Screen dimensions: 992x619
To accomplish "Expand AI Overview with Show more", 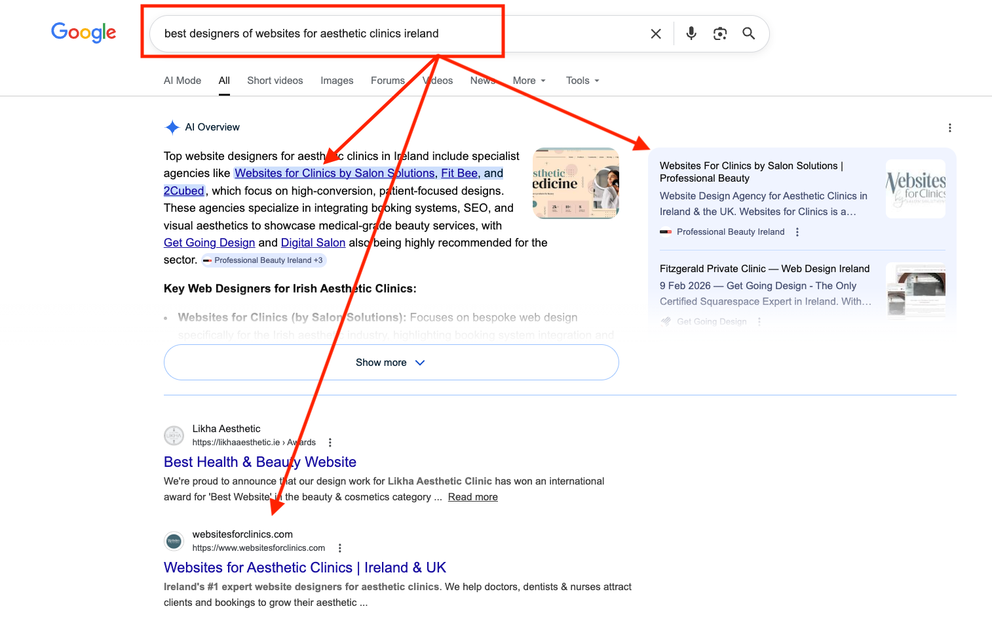I will [391, 363].
